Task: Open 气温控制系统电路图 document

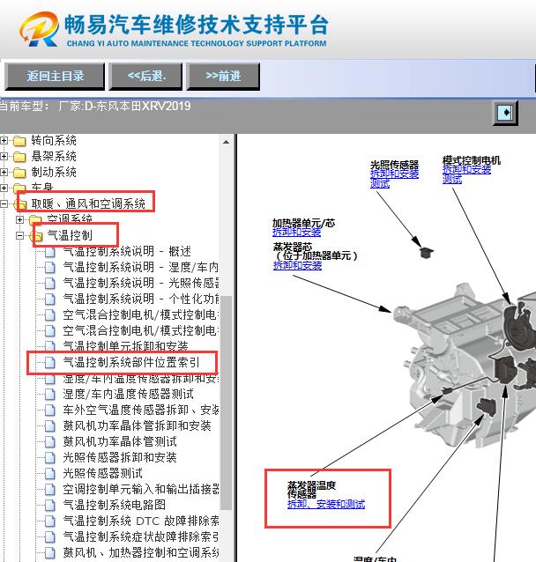Action: (114, 505)
